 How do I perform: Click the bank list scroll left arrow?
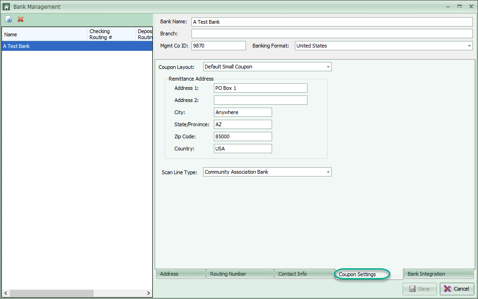pos(6,293)
